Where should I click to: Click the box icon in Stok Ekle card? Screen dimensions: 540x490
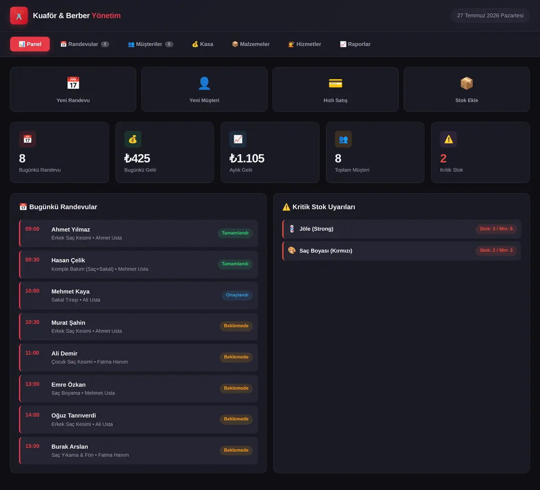point(467,83)
